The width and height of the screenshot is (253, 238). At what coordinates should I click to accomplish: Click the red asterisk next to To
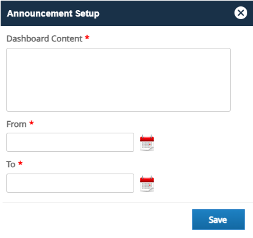click(20, 163)
